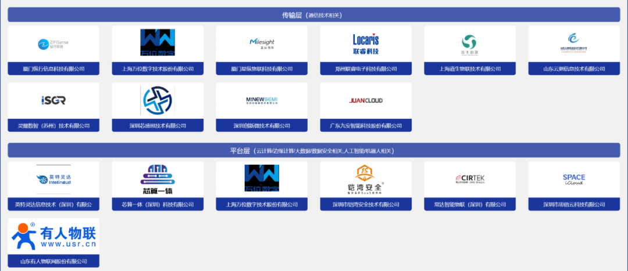Screen dimensions: 628x271
Task: Click the 平台层 section header bar
Action: [313, 150]
